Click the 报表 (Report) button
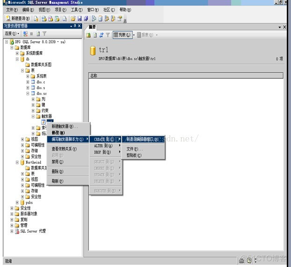 coord(145,35)
